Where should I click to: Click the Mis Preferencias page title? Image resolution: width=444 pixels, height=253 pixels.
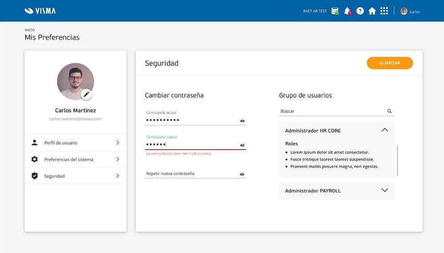click(x=52, y=37)
